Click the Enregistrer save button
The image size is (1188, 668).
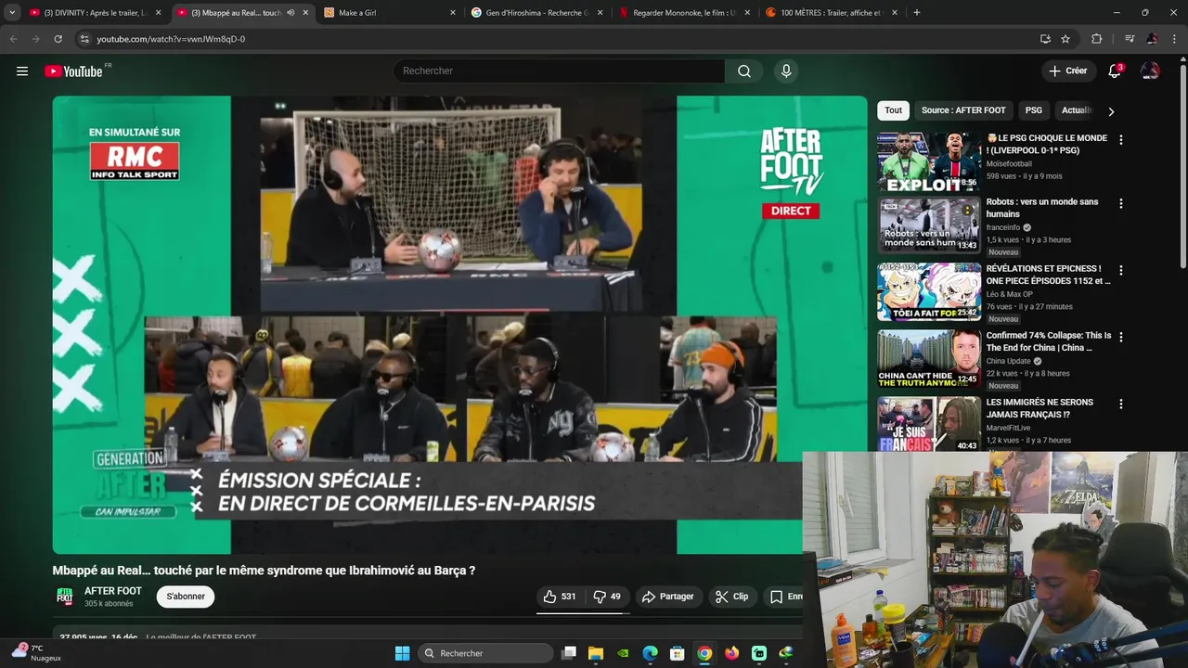click(x=784, y=597)
